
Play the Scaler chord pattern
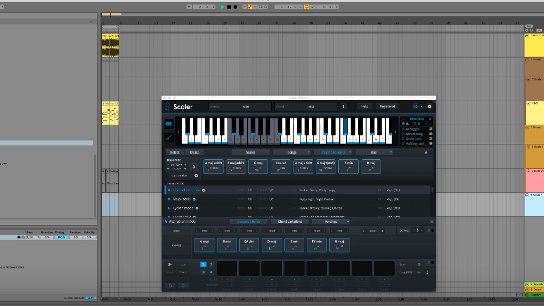coord(170,264)
